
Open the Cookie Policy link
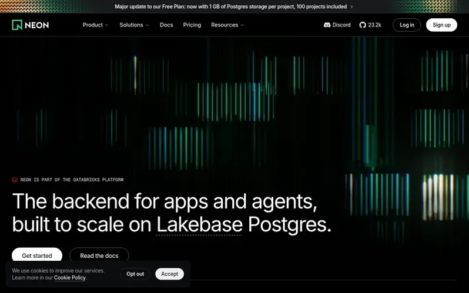pyautogui.click(x=70, y=278)
